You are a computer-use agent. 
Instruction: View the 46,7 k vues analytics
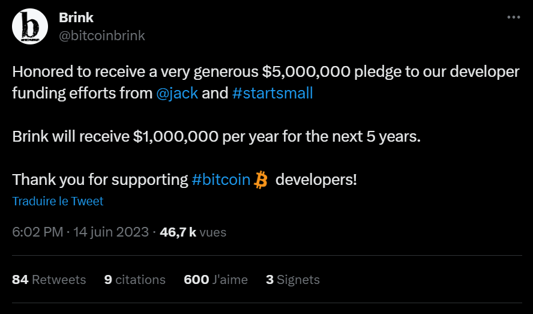(x=193, y=232)
